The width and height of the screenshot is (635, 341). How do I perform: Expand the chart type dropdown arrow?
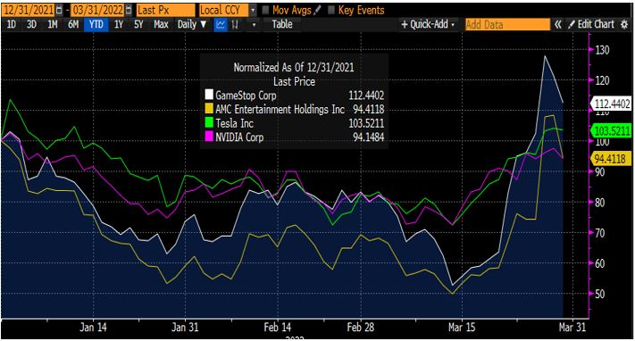[254, 24]
